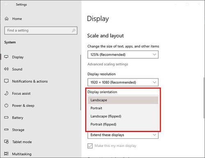Click the Display monitor icon
The image size is (205, 158).
[6, 57]
